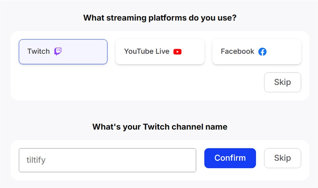Image resolution: width=318 pixels, height=188 pixels.
Task: Click the 'What streaming platforms do you use?' heading
Action: click(x=160, y=18)
